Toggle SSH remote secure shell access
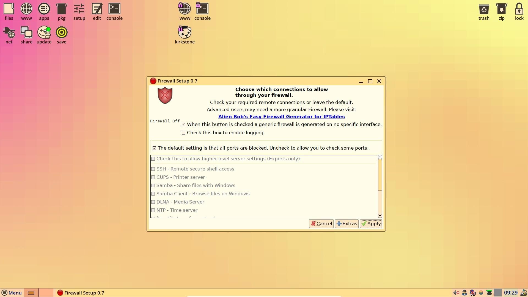The height and width of the screenshot is (297, 528). click(153, 169)
